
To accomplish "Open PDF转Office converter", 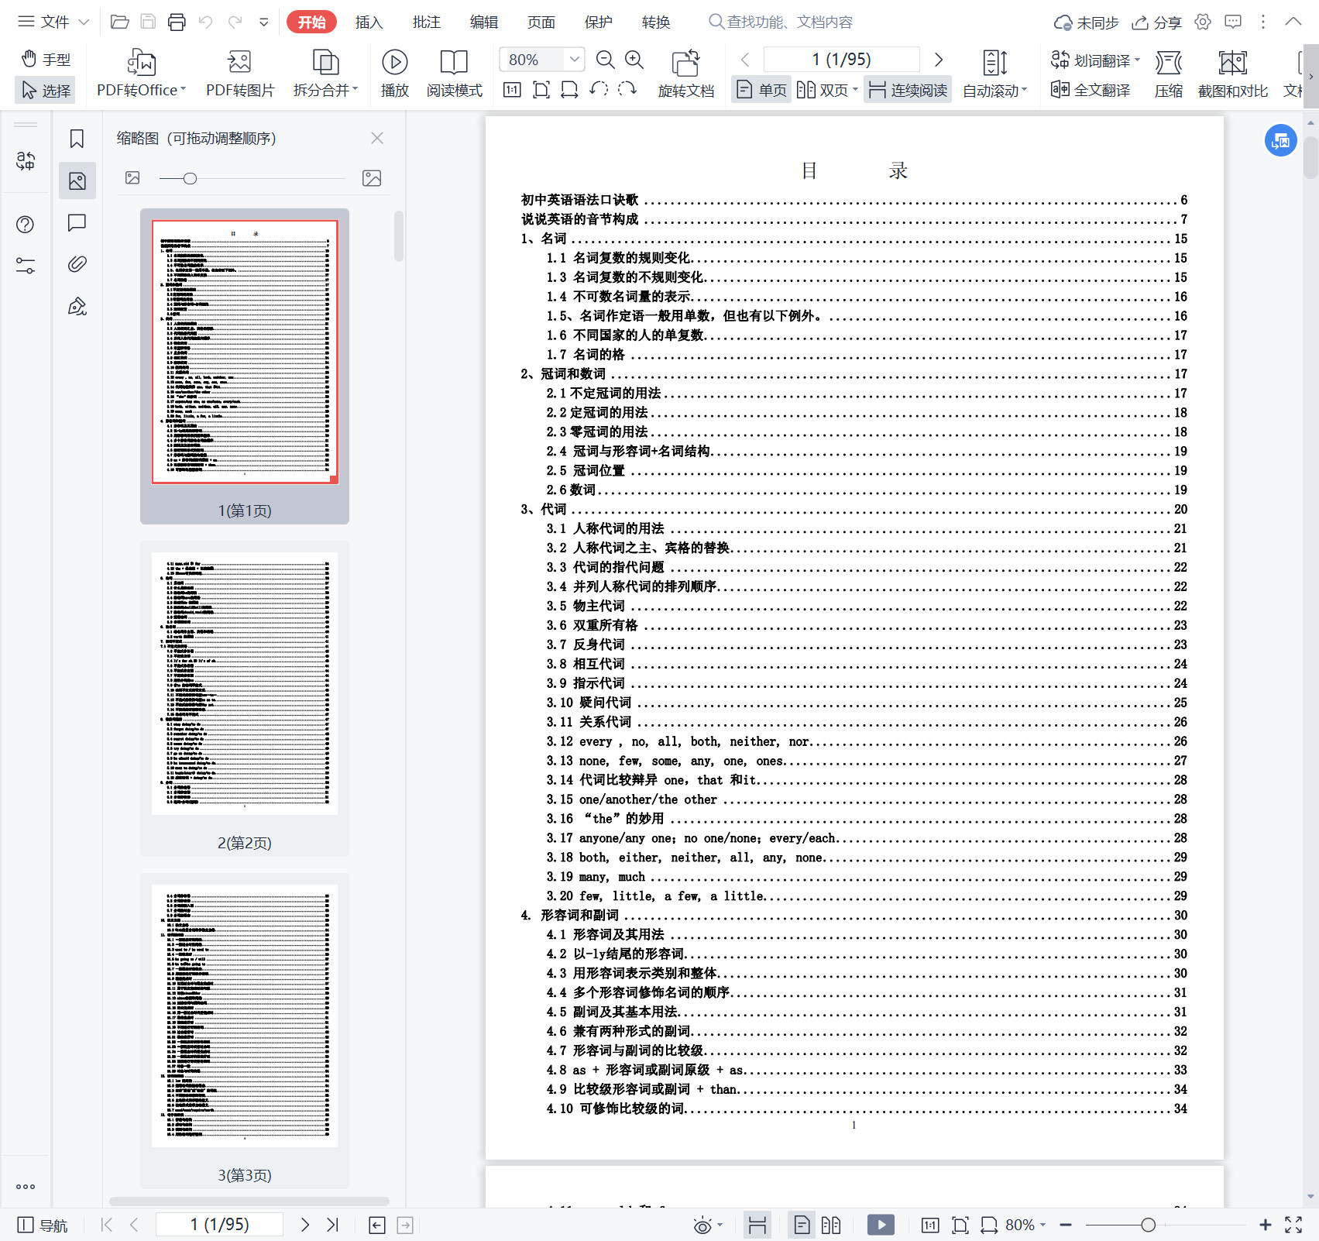I will [x=141, y=74].
